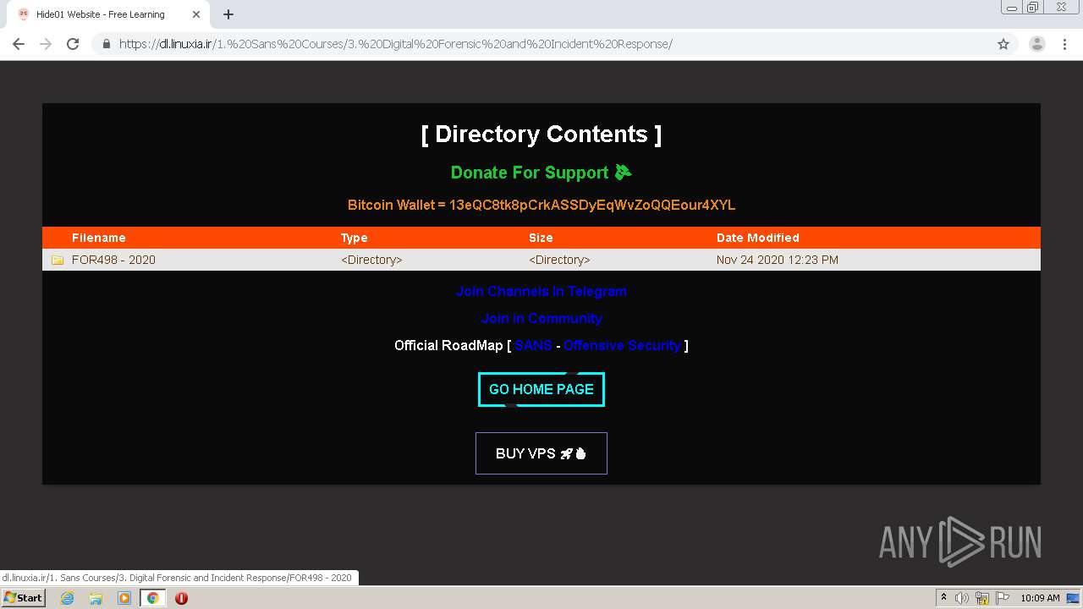Open FOR498 - 2020 directory link
The width and height of the screenshot is (1083, 609).
point(113,260)
